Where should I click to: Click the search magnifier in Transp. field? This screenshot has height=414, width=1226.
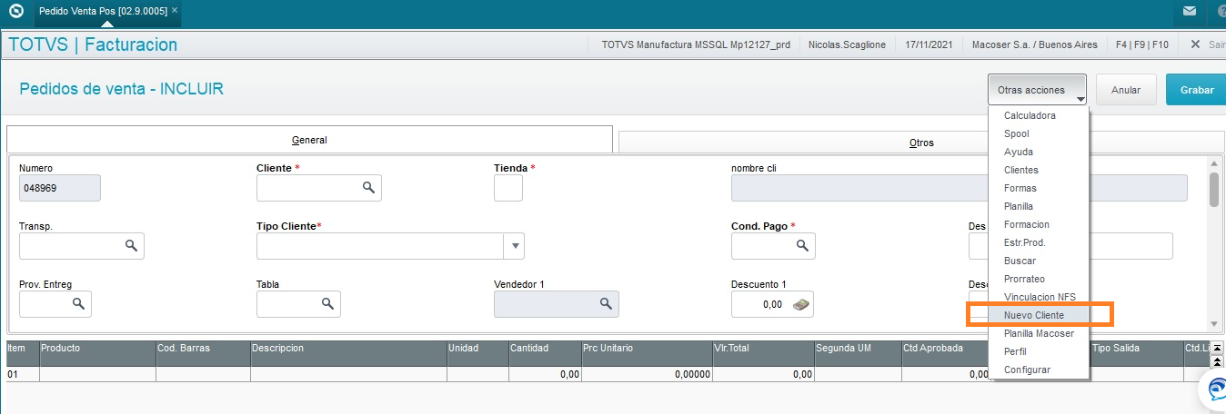pos(131,245)
